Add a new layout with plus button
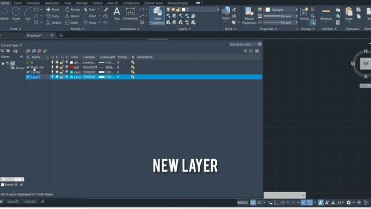The image size is (371, 209). coord(42,201)
